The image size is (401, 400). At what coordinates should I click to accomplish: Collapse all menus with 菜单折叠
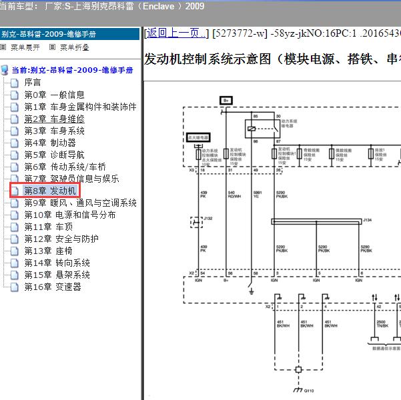coord(75,47)
